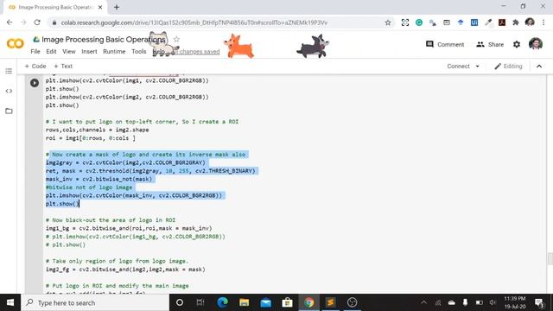This screenshot has height=311, width=553.
Task: Click the comment # Take only region of logo from logo image.
Action: click(x=117, y=261)
